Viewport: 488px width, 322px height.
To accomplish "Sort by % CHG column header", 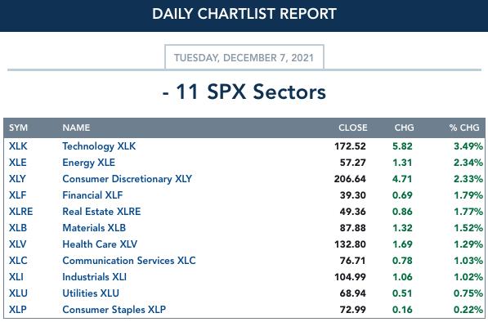I will pos(464,127).
